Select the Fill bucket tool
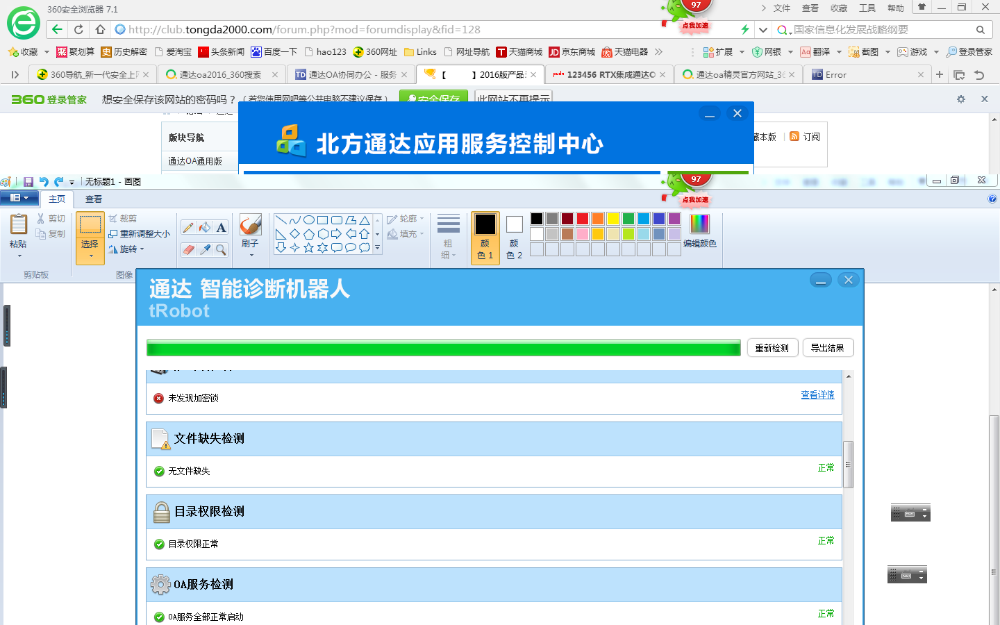This screenshot has height=625, width=1000. click(x=204, y=228)
